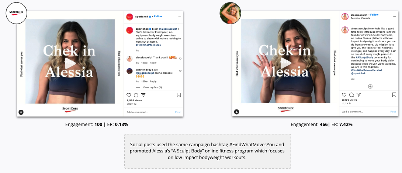
Task: Share the sportchek post via paper plane icon
Action: pos(143,95)
